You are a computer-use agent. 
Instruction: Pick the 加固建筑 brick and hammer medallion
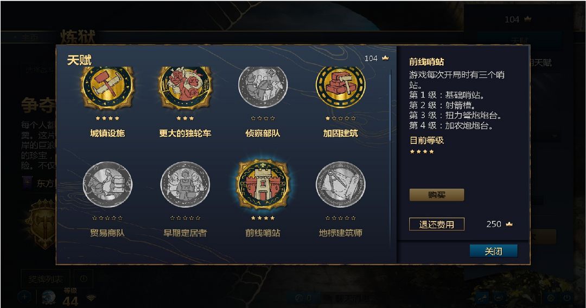[340, 87]
